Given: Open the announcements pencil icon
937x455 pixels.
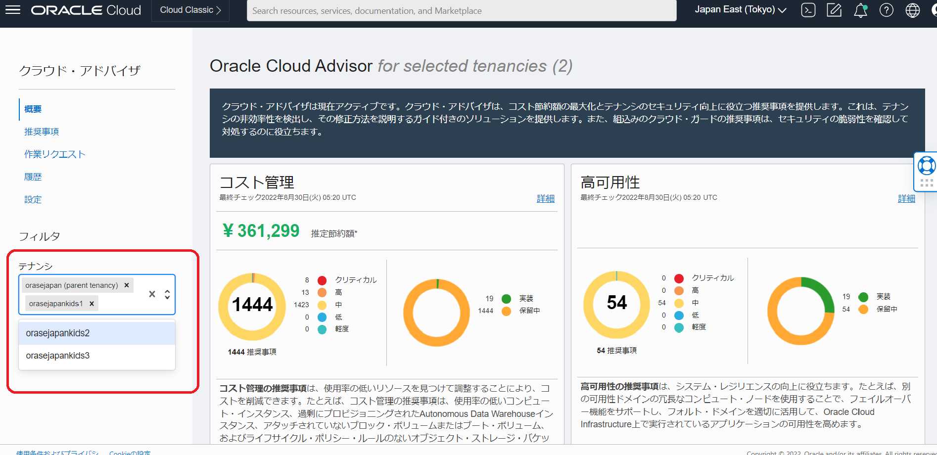Looking at the screenshot, I should coord(834,10).
